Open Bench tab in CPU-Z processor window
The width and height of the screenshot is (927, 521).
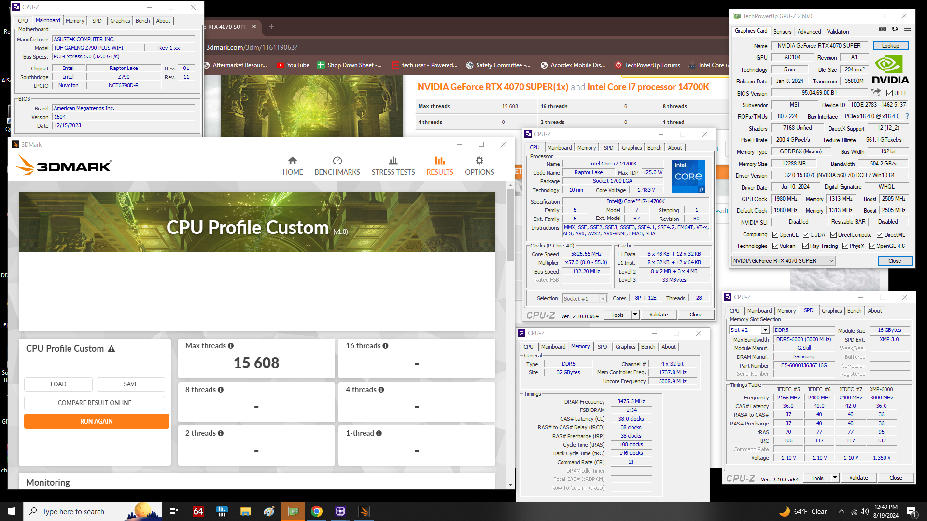[x=654, y=148]
